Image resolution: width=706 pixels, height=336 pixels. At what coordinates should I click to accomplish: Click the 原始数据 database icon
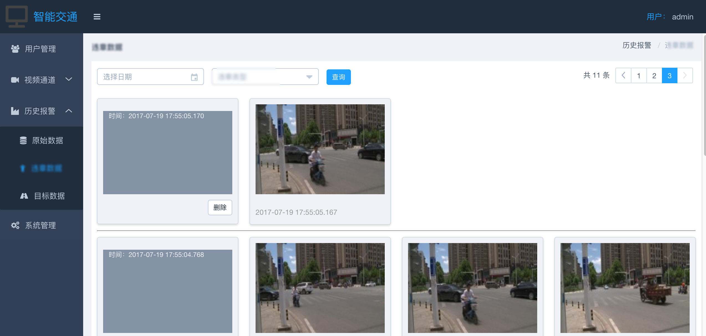pos(23,140)
